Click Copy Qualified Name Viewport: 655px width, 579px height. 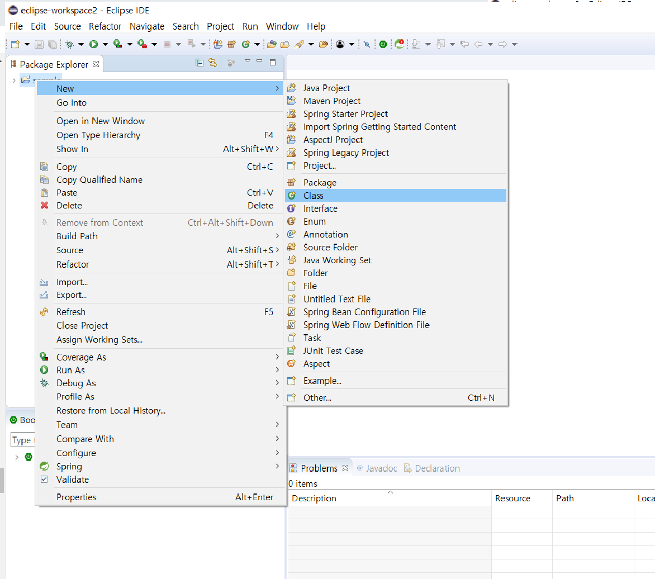(160, 179)
